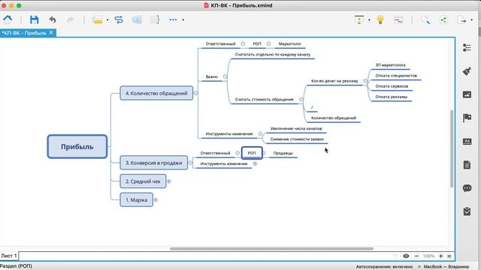Screen dimensions: 481x270
Task: Select topic 3. Конверсия в продажи
Action: (x=153, y=163)
